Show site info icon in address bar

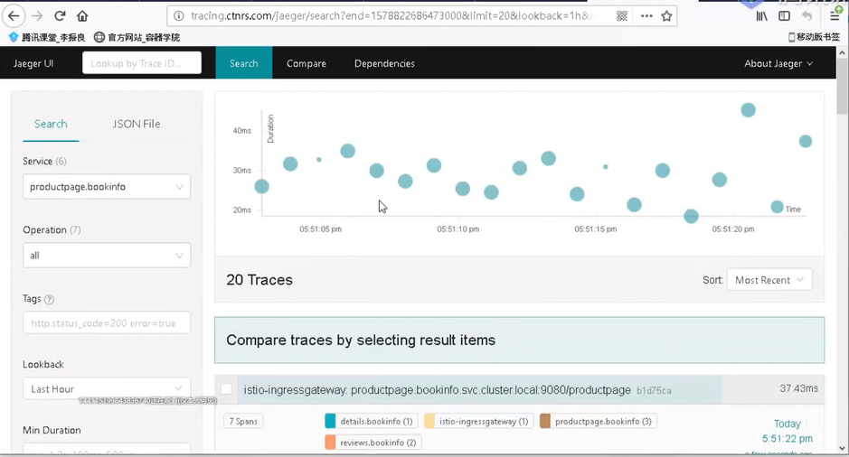[x=178, y=15]
